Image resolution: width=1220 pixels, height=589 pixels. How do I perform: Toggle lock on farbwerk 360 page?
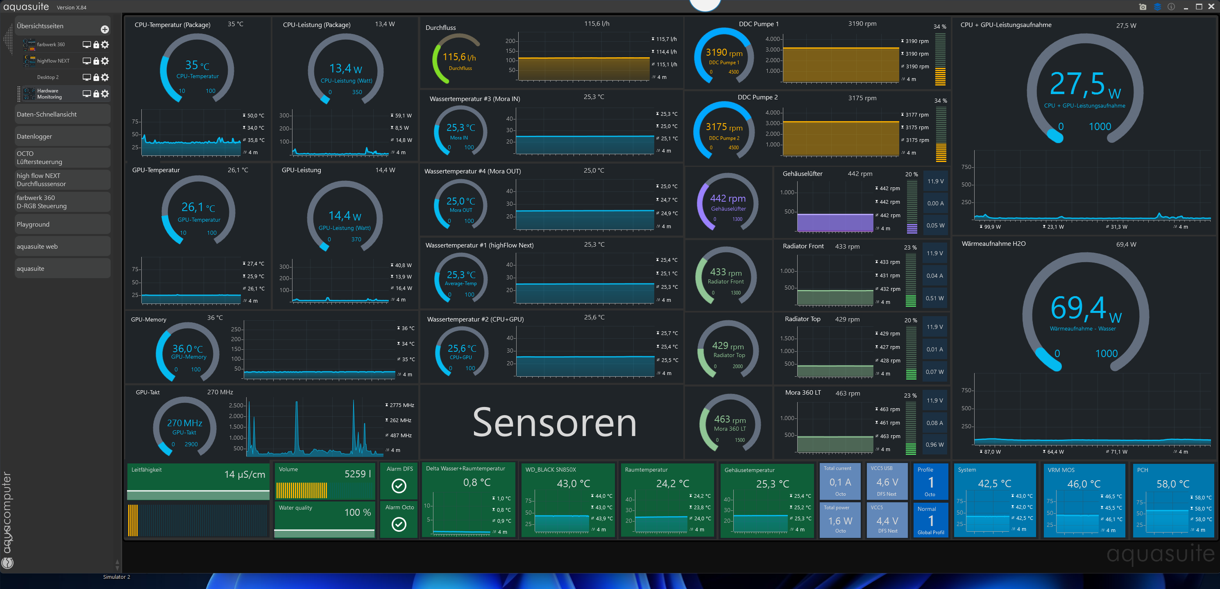pyautogui.click(x=96, y=45)
